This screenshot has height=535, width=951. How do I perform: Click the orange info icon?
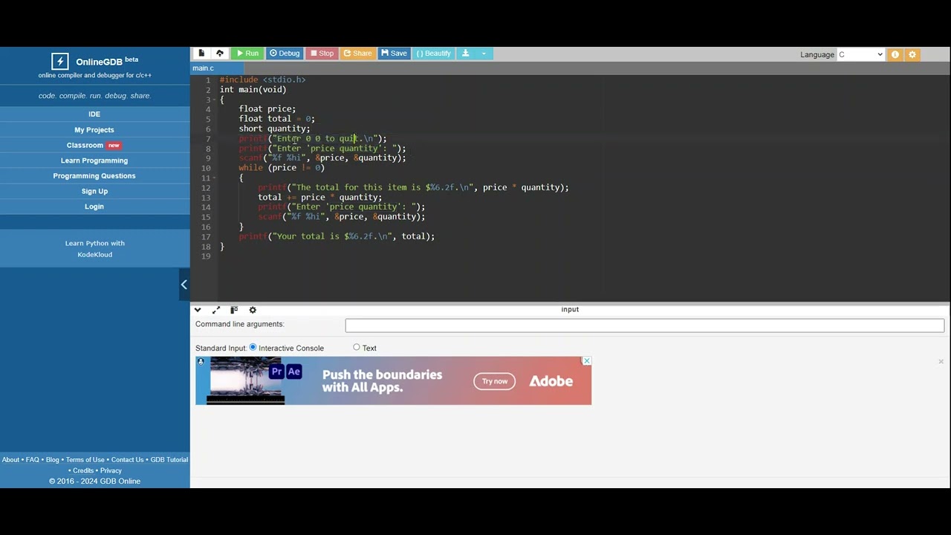point(895,54)
